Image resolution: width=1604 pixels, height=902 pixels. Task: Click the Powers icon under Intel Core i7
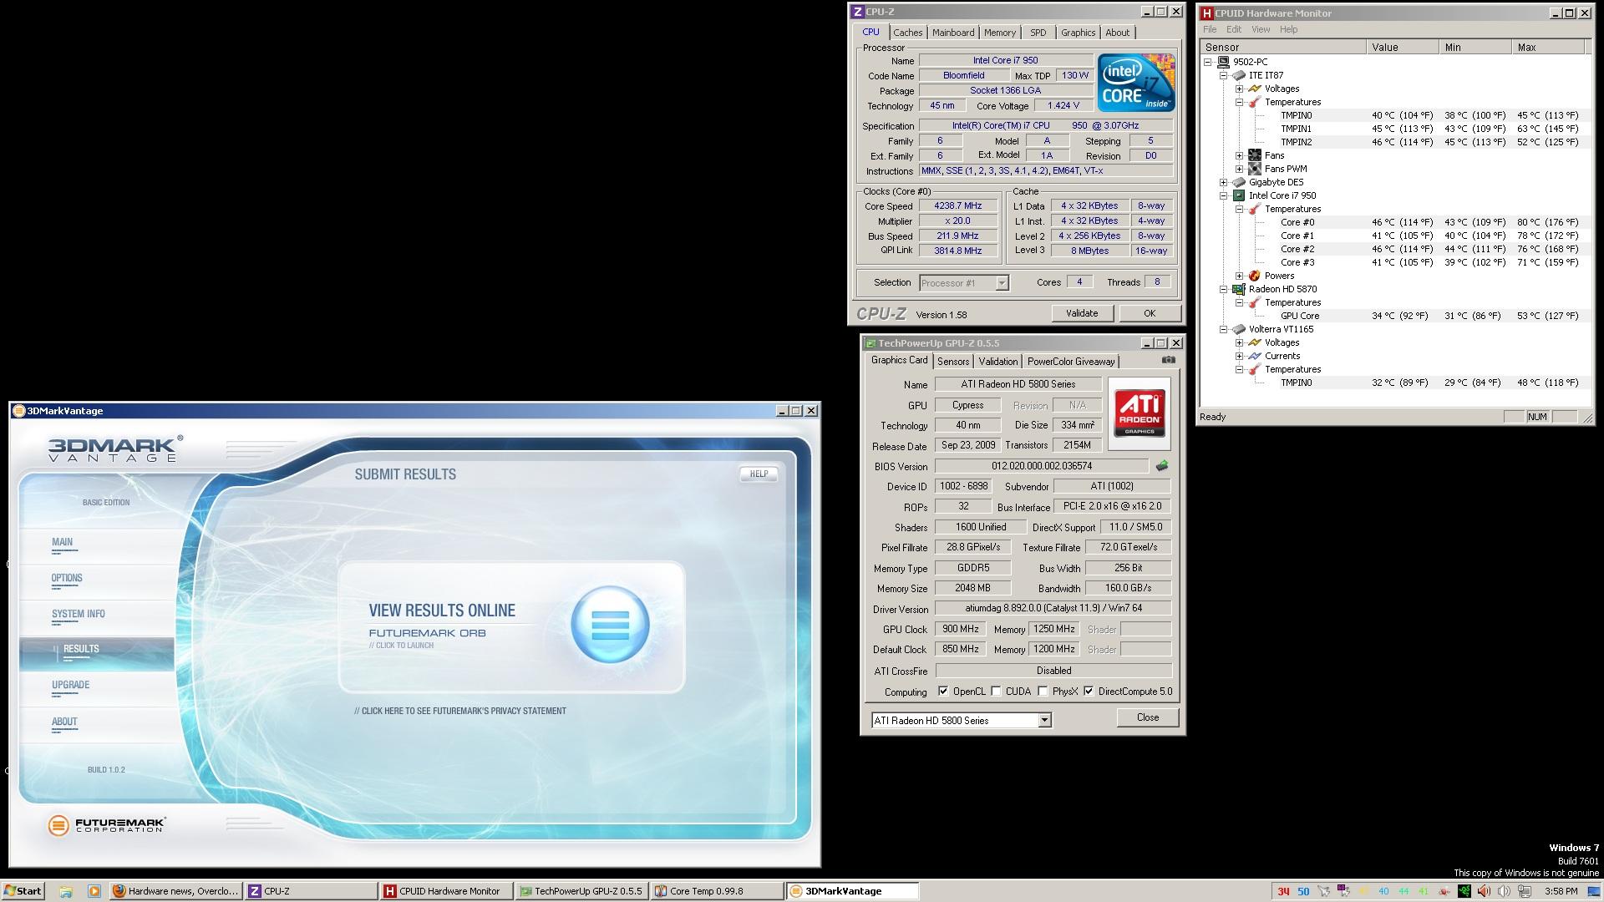pos(1255,276)
